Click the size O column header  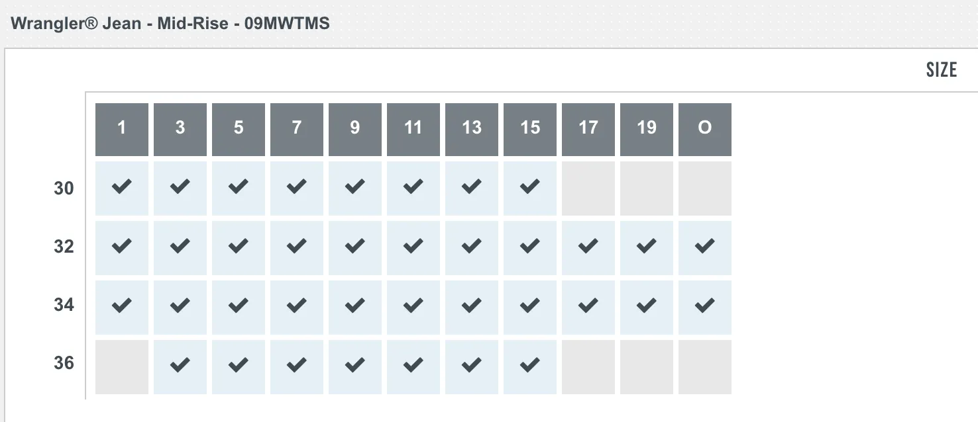pos(705,130)
